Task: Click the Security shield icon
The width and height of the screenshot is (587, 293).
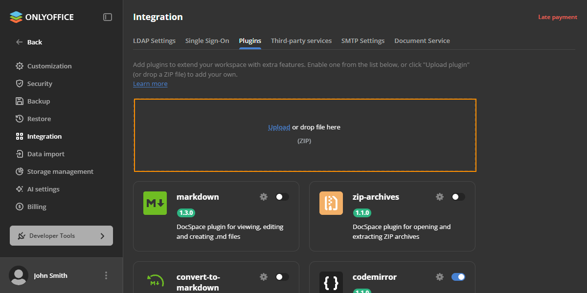Action: [20, 84]
